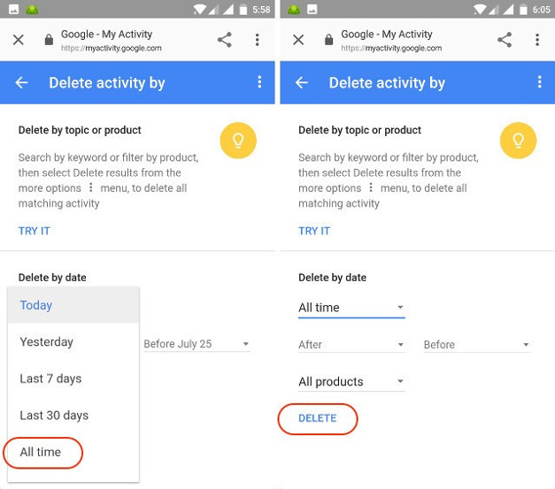Image resolution: width=555 pixels, height=489 pixels.
Task: Tap Delete by topic or product heading, right
Action: tap(359, 130)
